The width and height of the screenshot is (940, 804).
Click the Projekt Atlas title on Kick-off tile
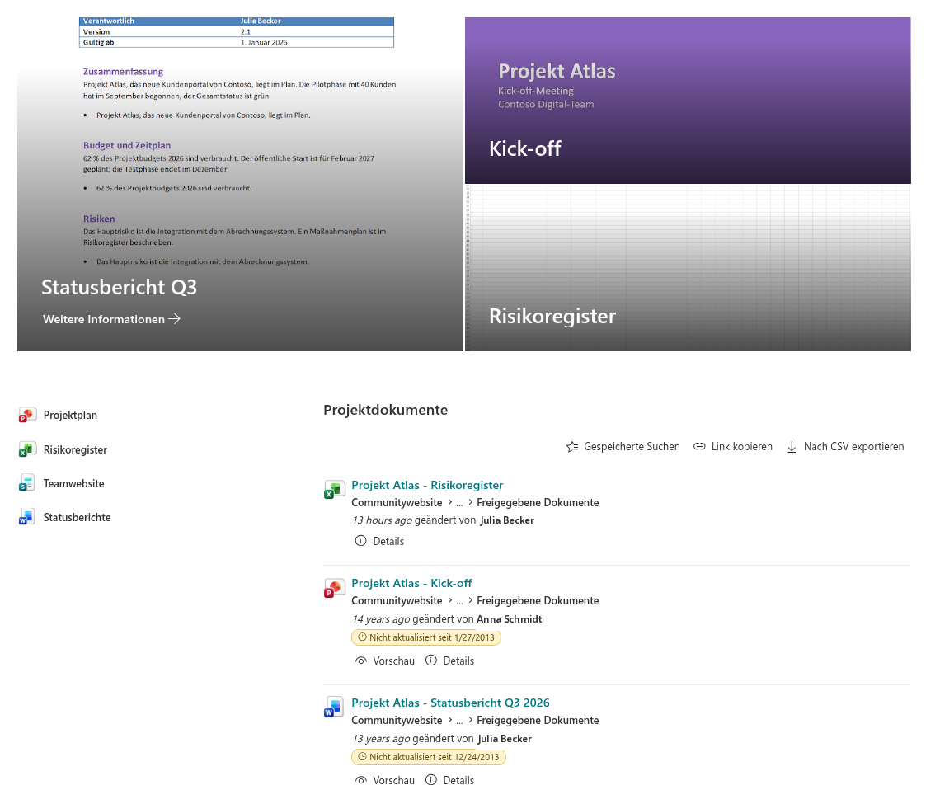coord(557,72)
